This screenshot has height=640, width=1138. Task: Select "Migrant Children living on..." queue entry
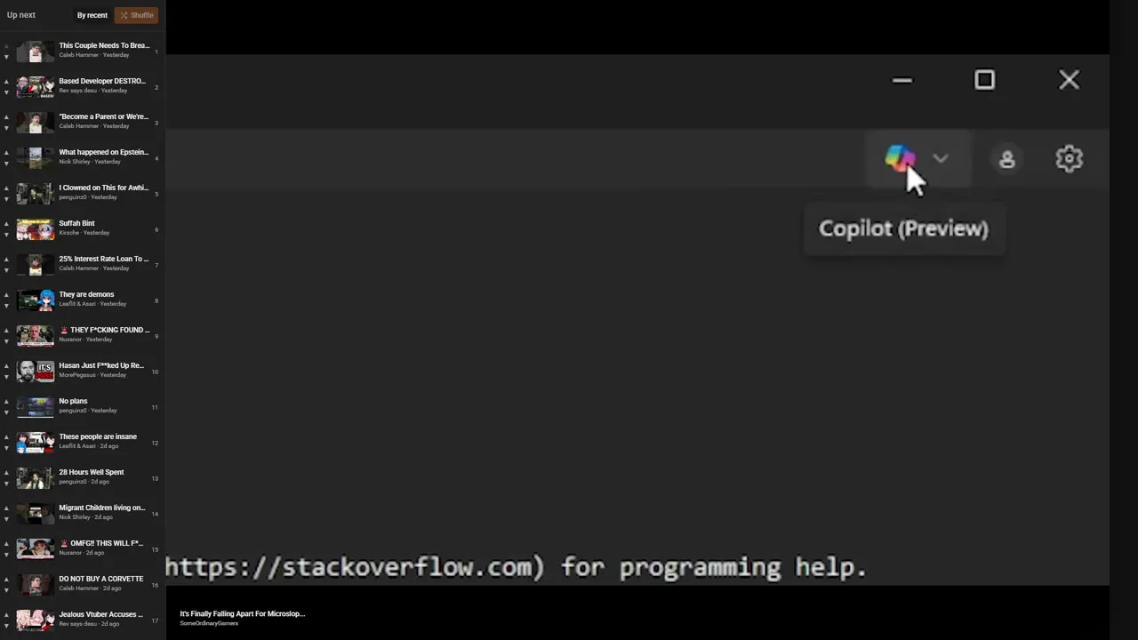click(x=101, y=508)
